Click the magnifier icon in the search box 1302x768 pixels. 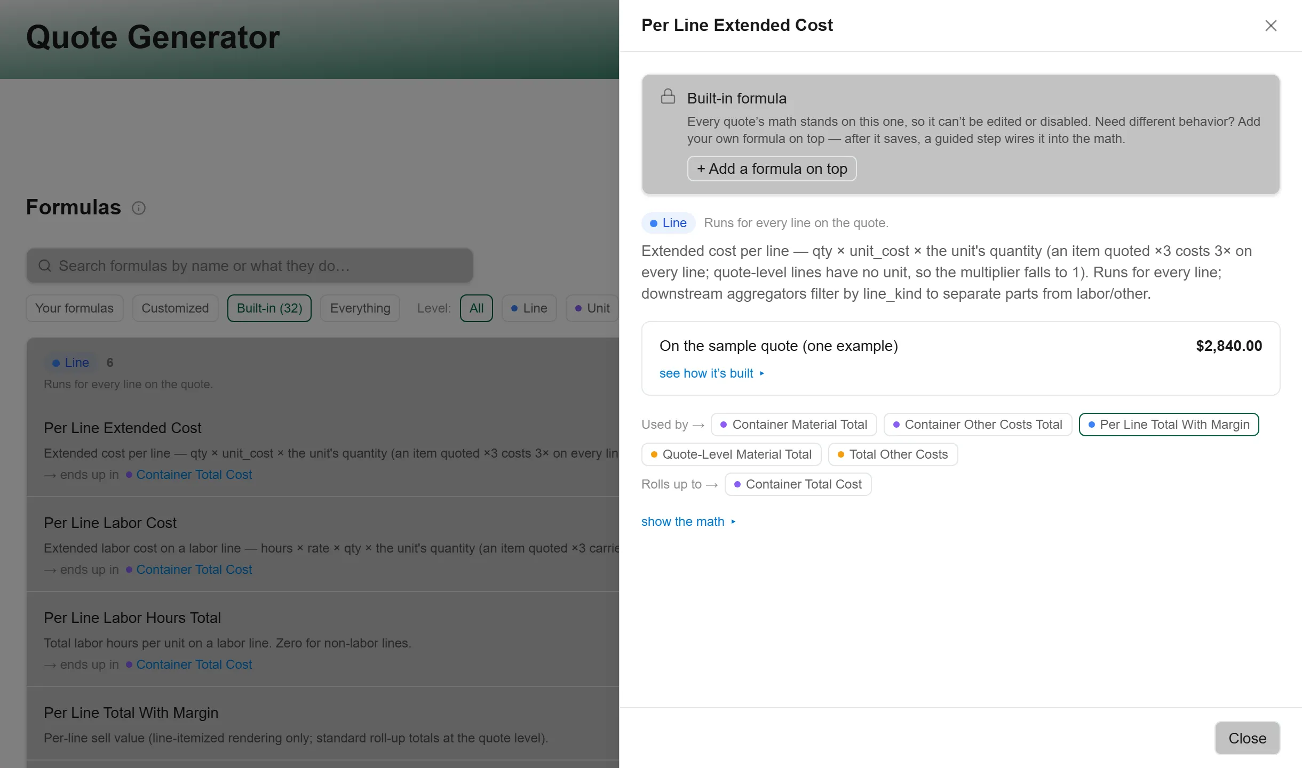45,266
